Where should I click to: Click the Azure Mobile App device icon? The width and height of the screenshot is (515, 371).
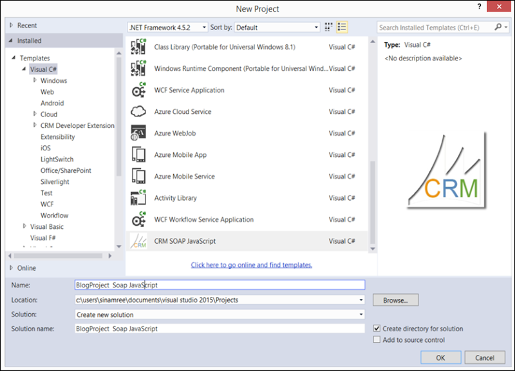point(138,155)
